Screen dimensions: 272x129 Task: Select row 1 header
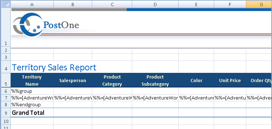pyautogui.click(x=6, y=27)
